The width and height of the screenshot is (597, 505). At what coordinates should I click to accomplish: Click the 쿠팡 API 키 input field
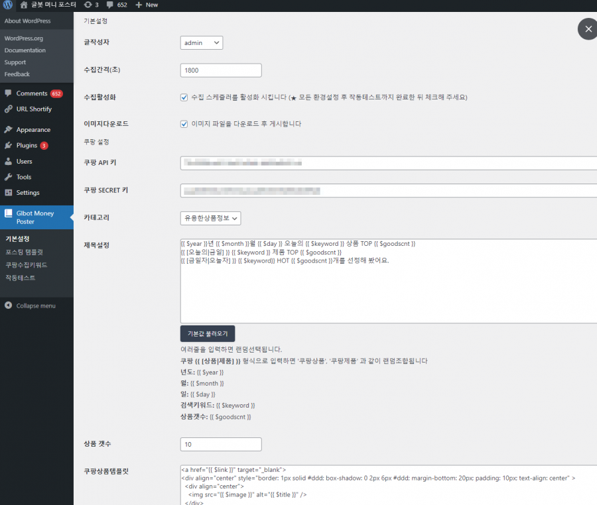click(389, 163)
